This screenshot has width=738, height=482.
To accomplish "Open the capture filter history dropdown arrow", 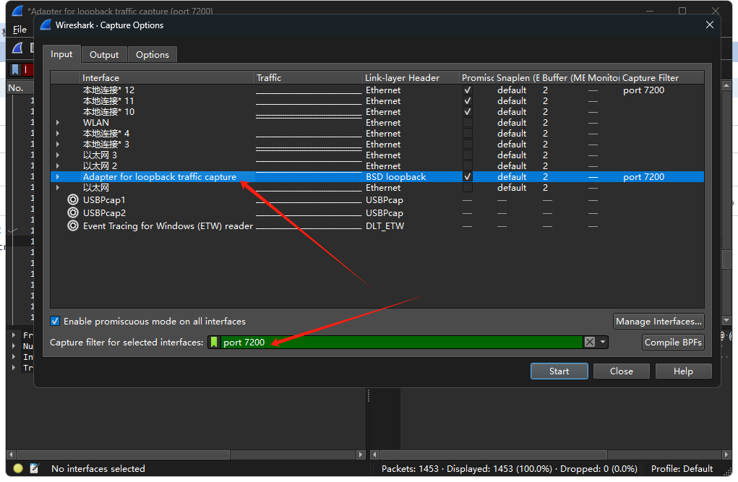I will pyautogui.click(x=602, y=343).
